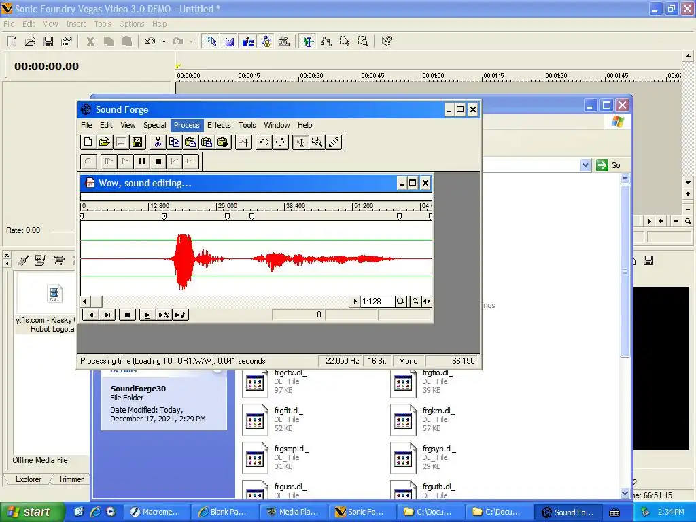Viewport: 696px width, 522px height.
Task: Select the Pencil tool in Sound Forge
Action: [x=334, y=142]
